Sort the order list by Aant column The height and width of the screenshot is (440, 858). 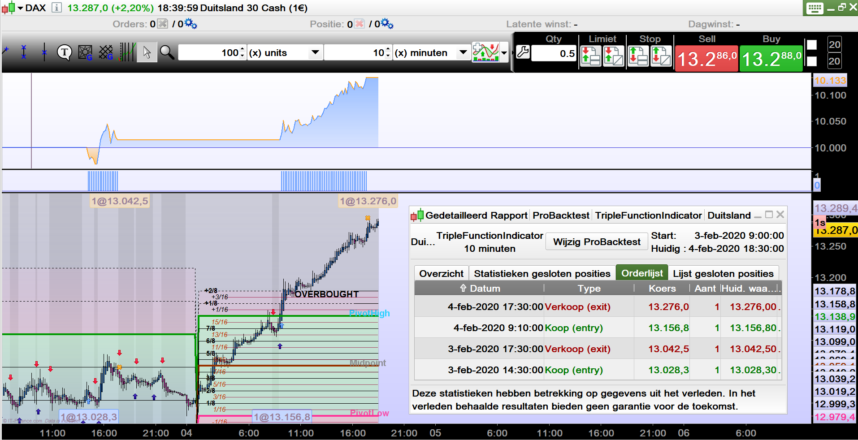coord(705,288)
